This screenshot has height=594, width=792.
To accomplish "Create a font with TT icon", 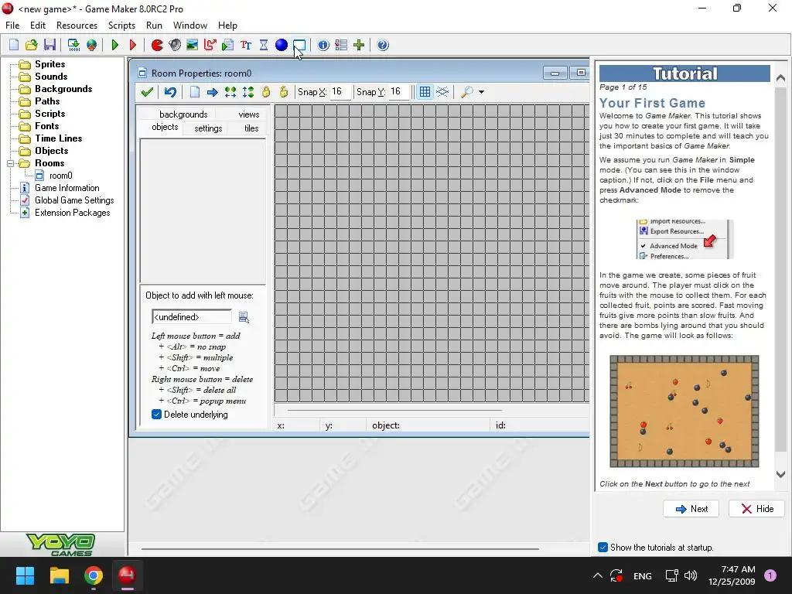I will [x=246, y=45].
